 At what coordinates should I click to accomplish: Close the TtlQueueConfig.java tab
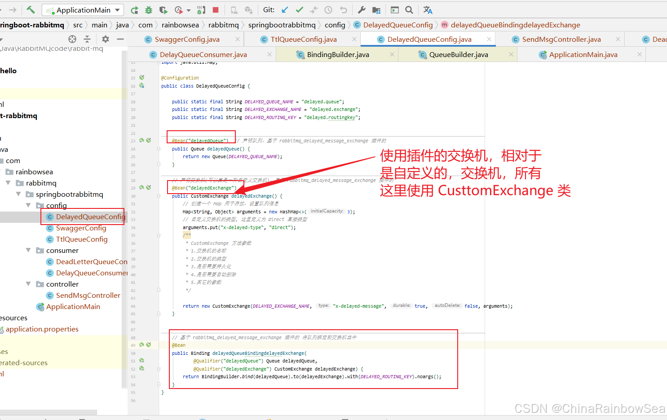pos(354,40)
